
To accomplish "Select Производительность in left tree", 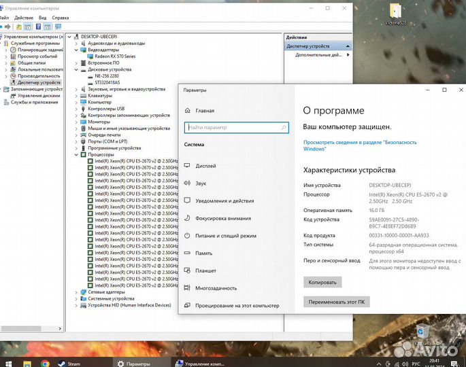I will 39,76.
